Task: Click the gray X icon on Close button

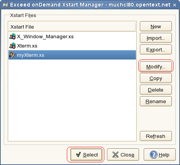Action: coord(115,155)
